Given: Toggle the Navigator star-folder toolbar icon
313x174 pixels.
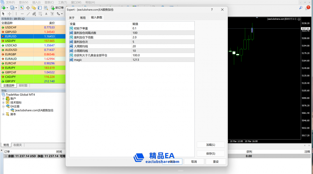Looking at the screenshot, I should click(34, 8).
